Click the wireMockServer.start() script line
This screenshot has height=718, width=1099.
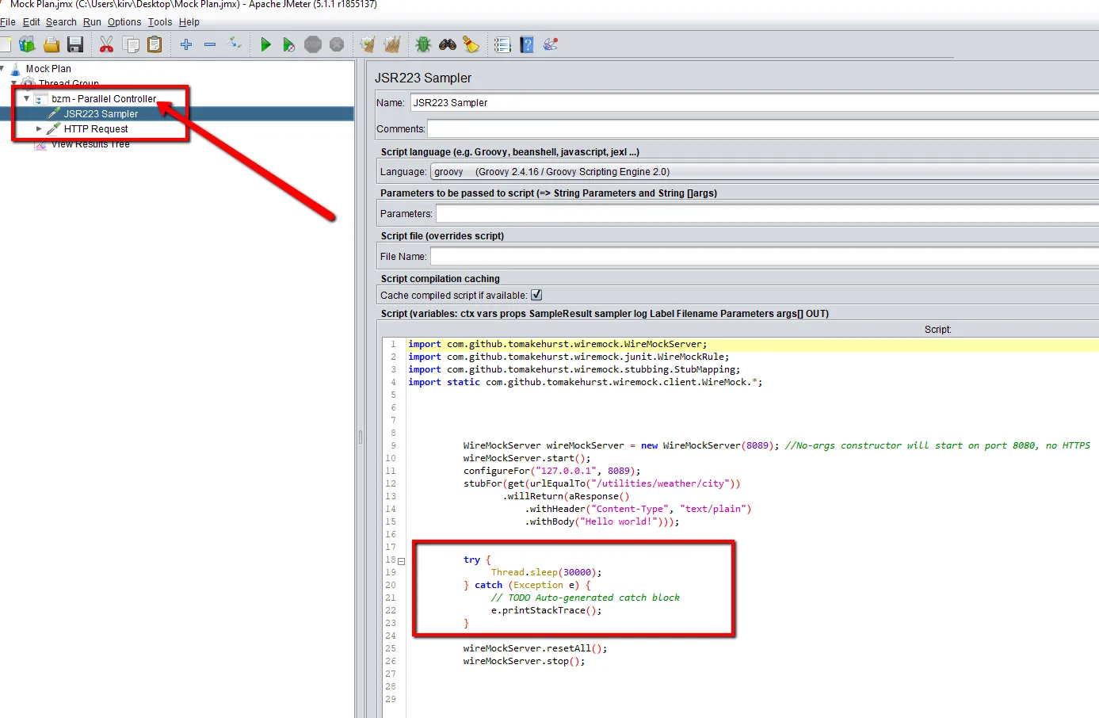(527, 458)
